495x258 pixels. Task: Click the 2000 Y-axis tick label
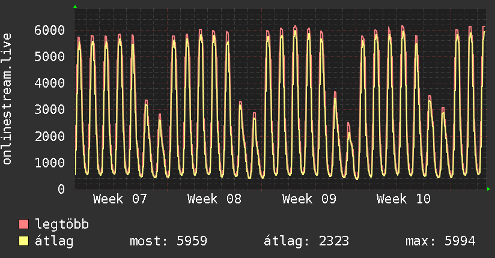(49, 136)
